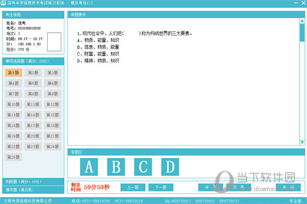Jump to question 第22题
307x204 pixels.
[13, 147]
